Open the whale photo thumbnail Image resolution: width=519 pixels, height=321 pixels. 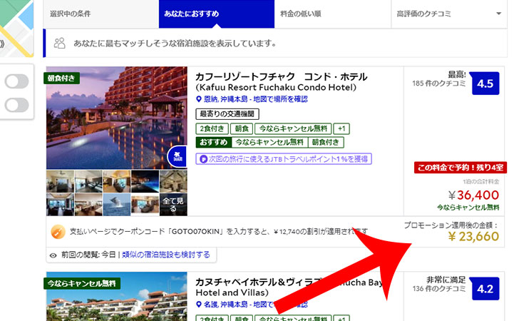tap(117, 205)
